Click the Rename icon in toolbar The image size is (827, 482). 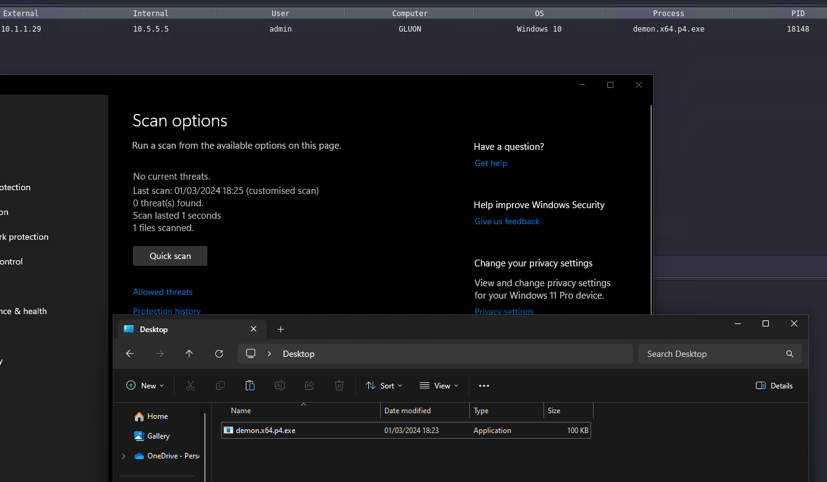pos(280,385)
